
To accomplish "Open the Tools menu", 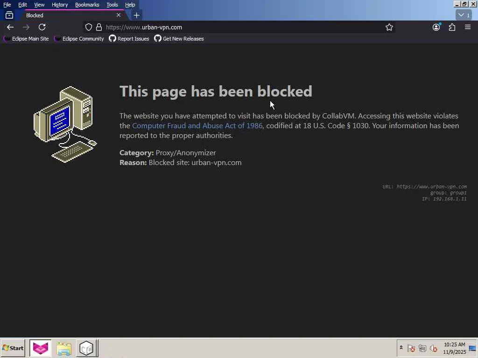I will tap(112, 5).
